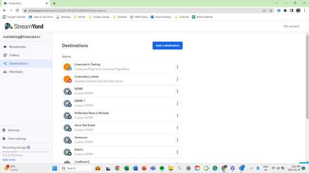Reload the page with browser refresh
This screenshot has width=309, height=173.
pyautogui.click(x=17, y=10)
